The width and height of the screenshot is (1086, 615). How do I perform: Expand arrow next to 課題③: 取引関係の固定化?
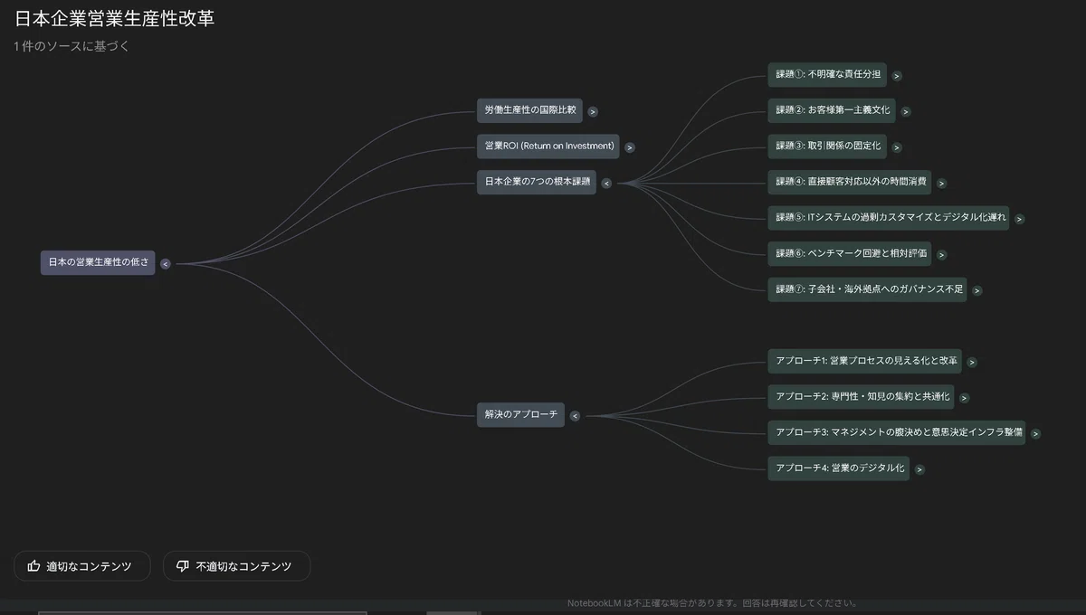pos(897,147)
